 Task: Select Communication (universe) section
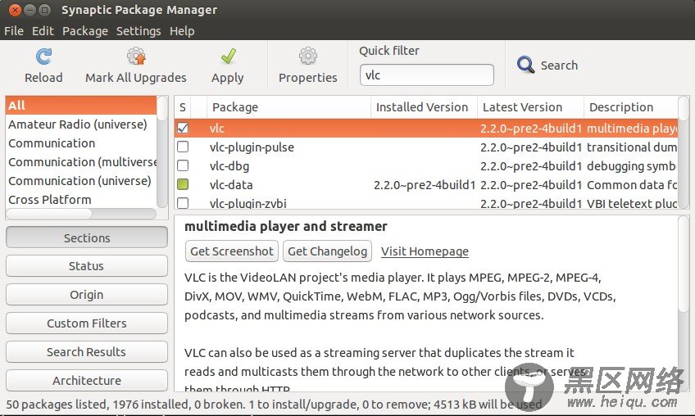click(x=81, y=181)
